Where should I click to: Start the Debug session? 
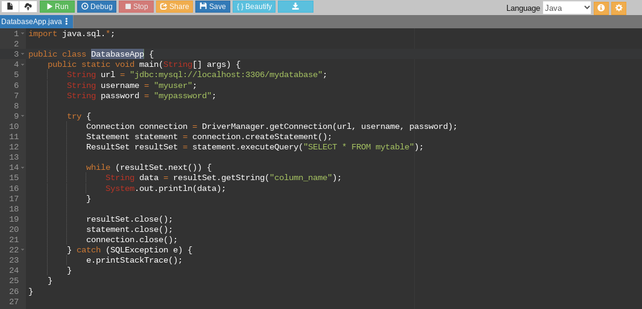(x=96, y=7)
